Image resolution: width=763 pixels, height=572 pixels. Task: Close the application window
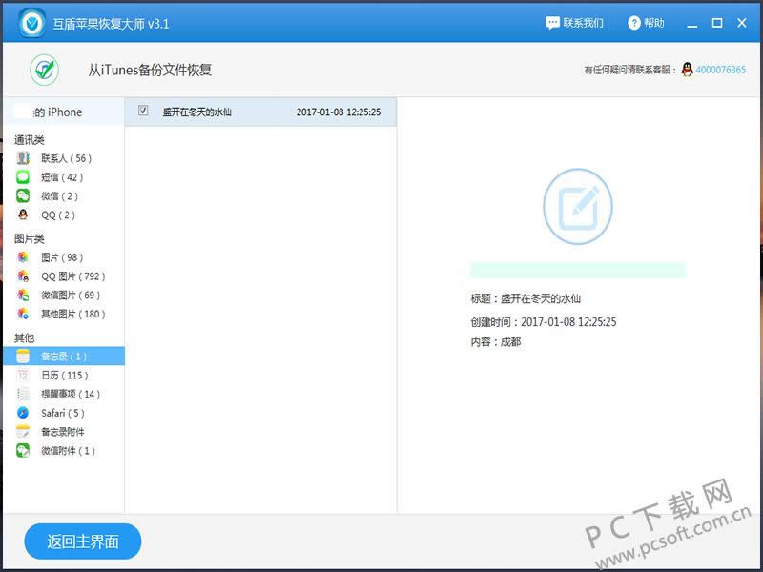[742, 23]
